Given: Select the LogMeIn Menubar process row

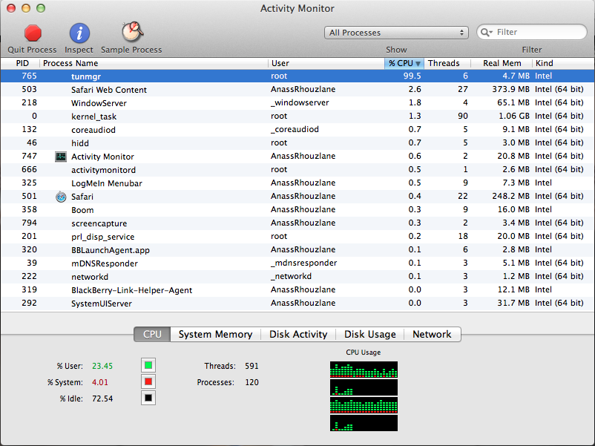Looking at the screenshot, I should pyautogui.click(x=297, y=183).
